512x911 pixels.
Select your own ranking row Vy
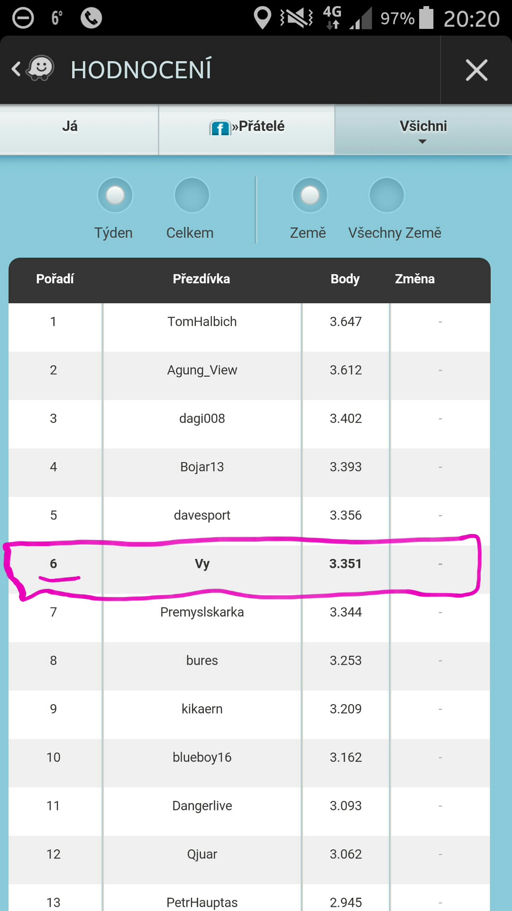[x=202, y=564]
